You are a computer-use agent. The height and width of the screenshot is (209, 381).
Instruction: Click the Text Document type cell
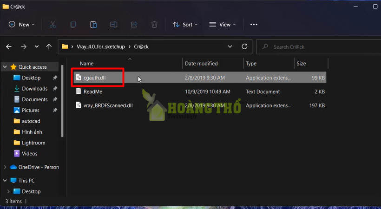tap(263, 91)
